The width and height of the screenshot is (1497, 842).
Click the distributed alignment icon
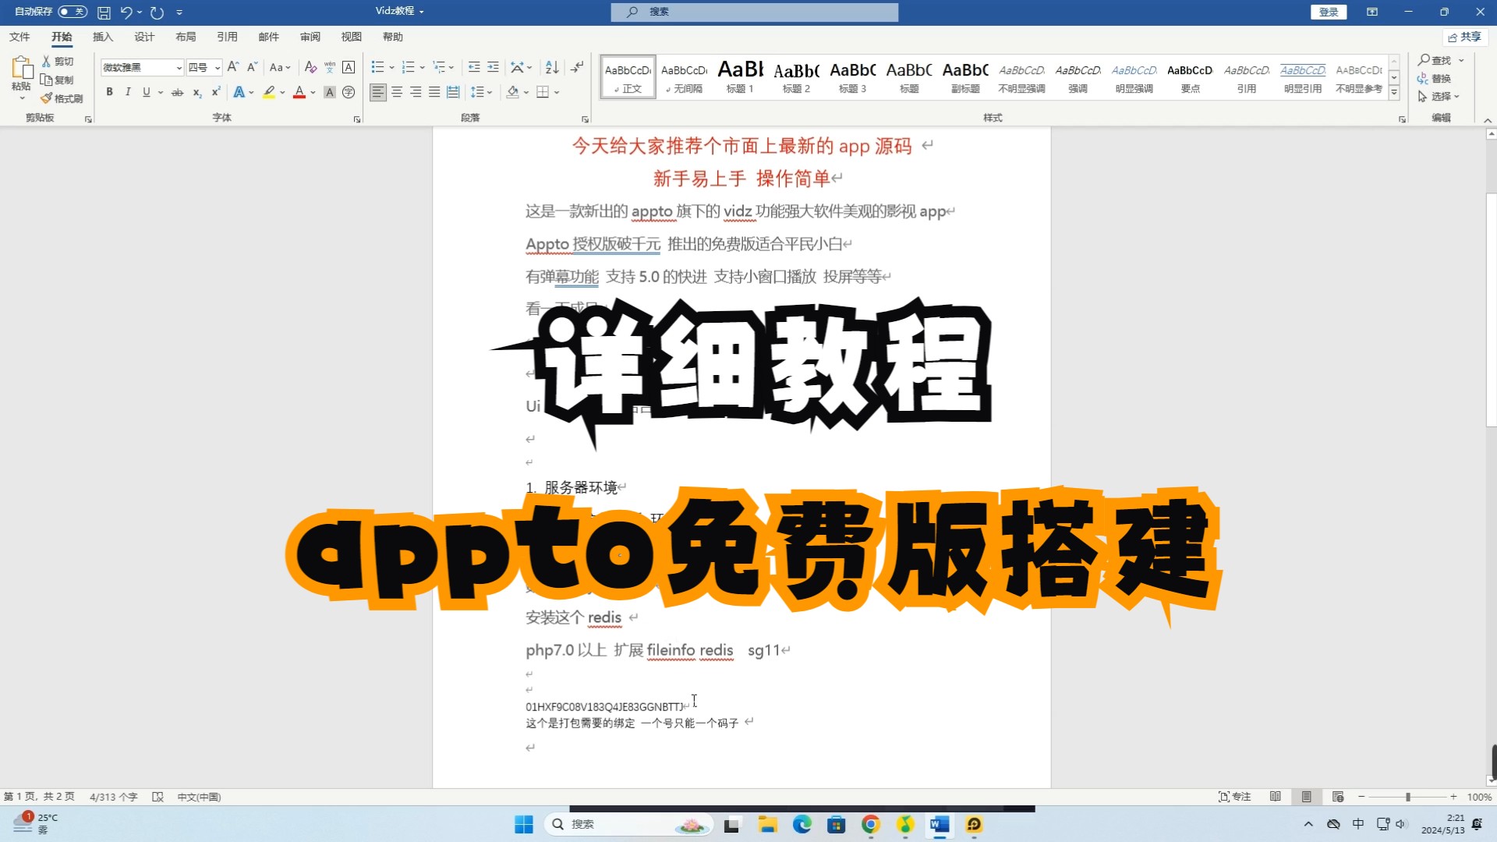[x=453, y=92]
